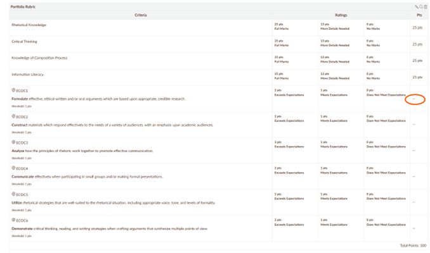Select the Information Literacy criterion

tap(27, 75)
